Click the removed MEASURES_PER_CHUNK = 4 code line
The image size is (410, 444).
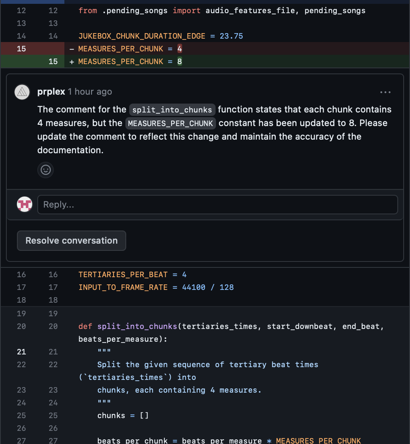130,49
